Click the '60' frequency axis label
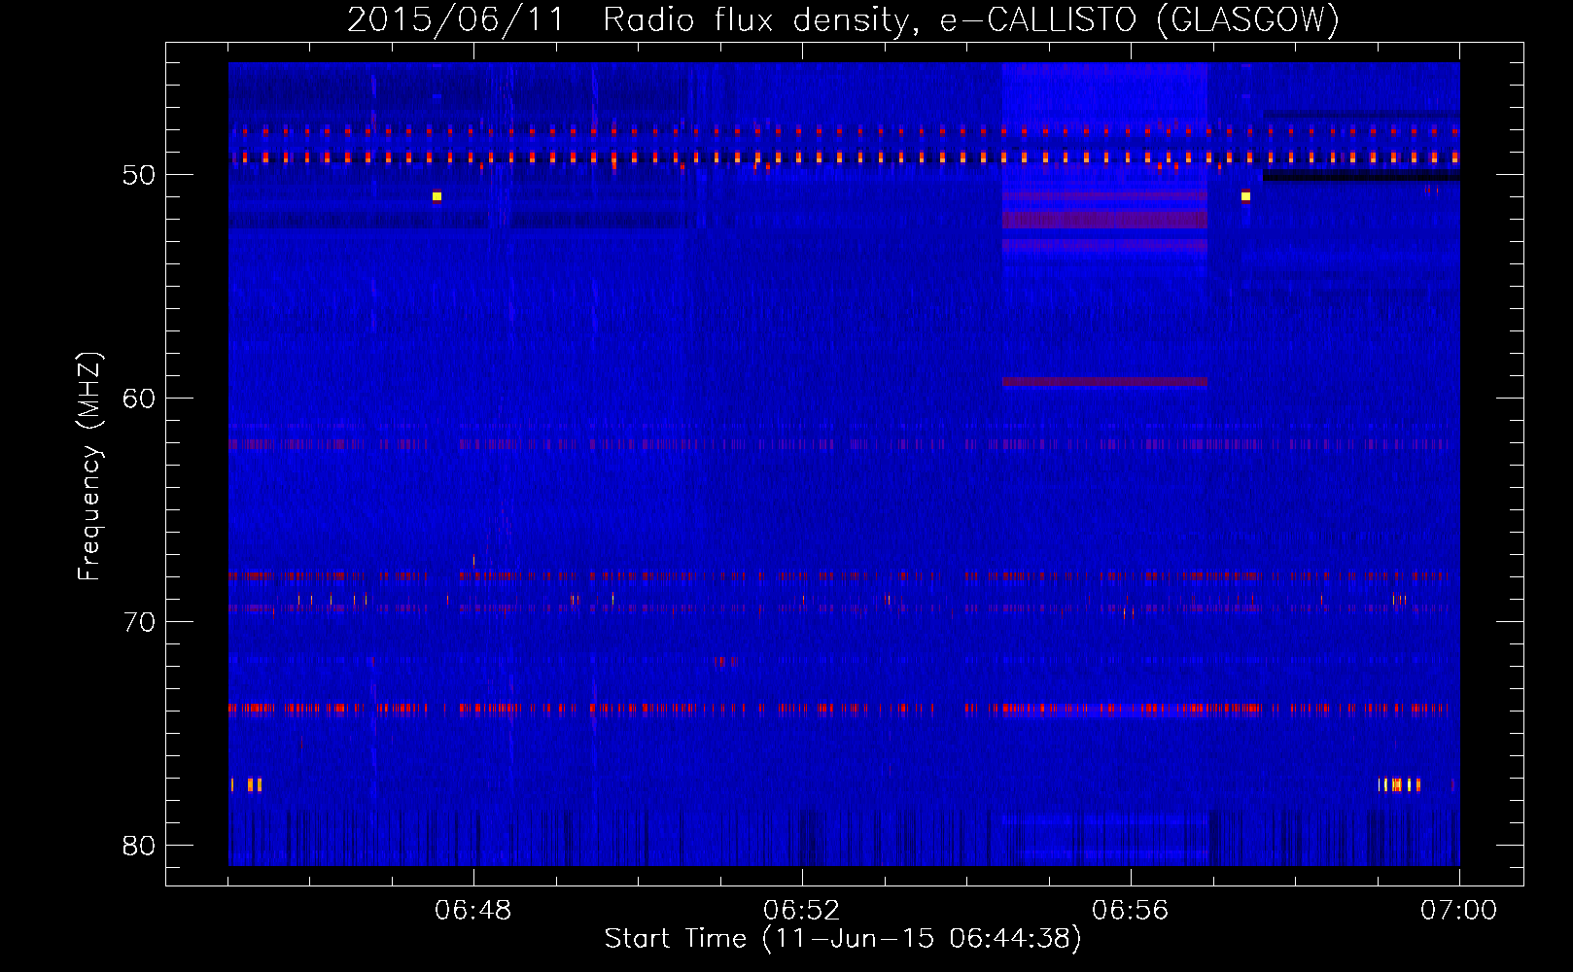Viewport: 1573px width, 972px height. click(139, 398)
